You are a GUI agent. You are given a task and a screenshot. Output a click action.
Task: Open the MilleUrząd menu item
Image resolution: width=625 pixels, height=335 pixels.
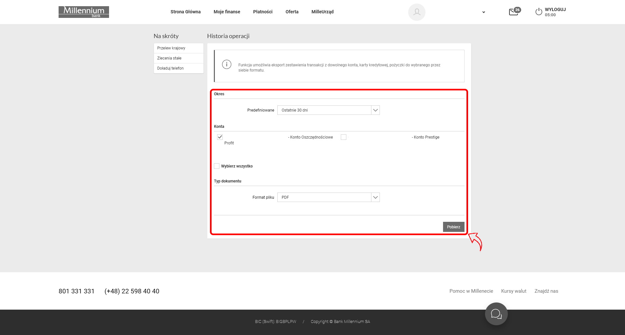tap(322, 12)
